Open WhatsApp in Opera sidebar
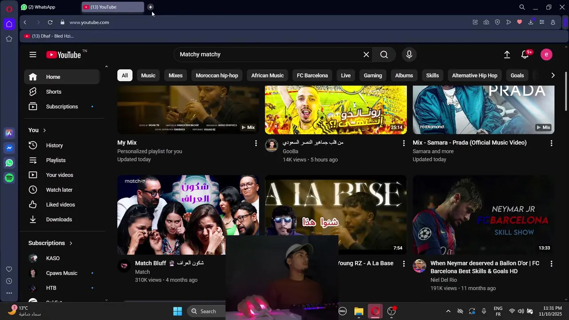This screenshot has height=320, width=569. pyautogui.click(x=9, y=163)
